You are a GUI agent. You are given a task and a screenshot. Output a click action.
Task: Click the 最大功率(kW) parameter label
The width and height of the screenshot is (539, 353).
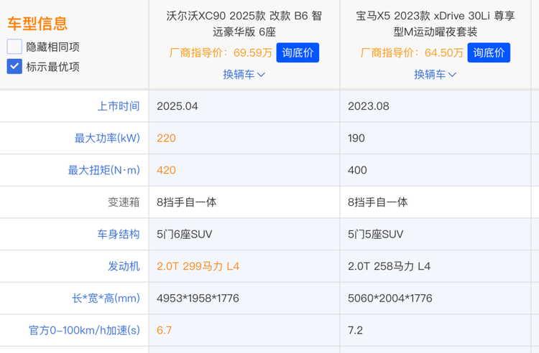click(107, 138)
